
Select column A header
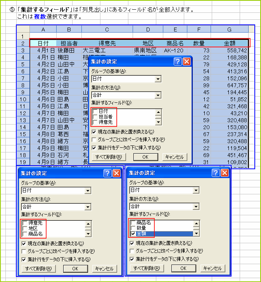pos(43,29)
